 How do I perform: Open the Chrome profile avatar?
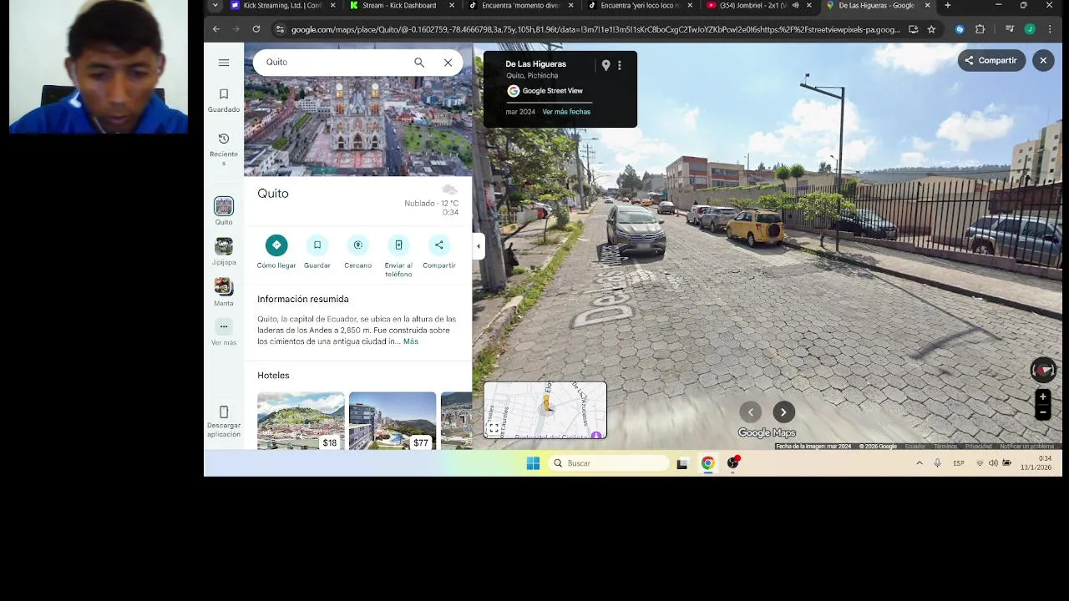pyautogui.click(x=1030, y=29)
